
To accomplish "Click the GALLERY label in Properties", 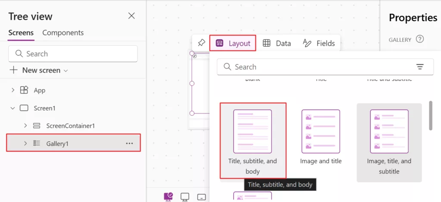I will point(400,40).
